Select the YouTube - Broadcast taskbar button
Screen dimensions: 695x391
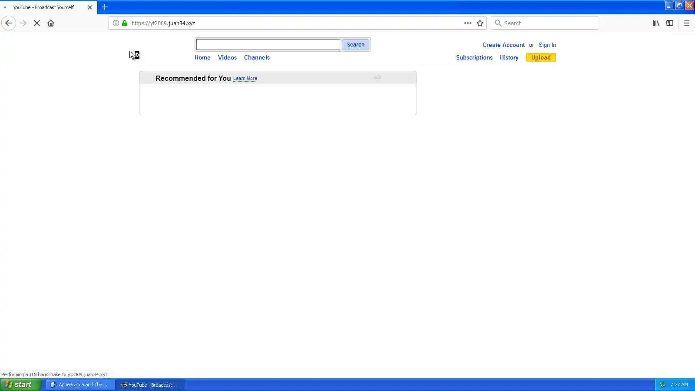pyautogui.click(x=150, y=384)
